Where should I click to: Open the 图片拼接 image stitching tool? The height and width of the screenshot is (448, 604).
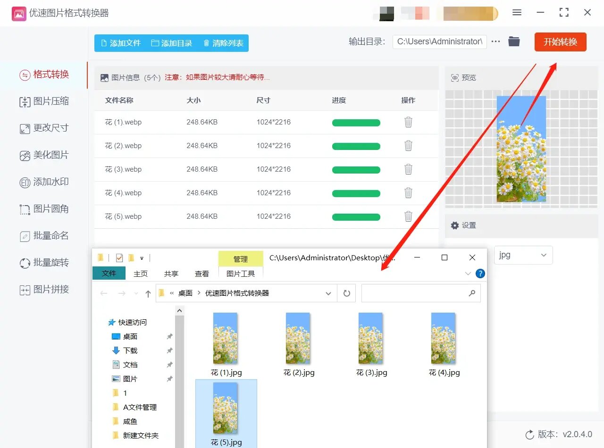click(x=45, y=290)
